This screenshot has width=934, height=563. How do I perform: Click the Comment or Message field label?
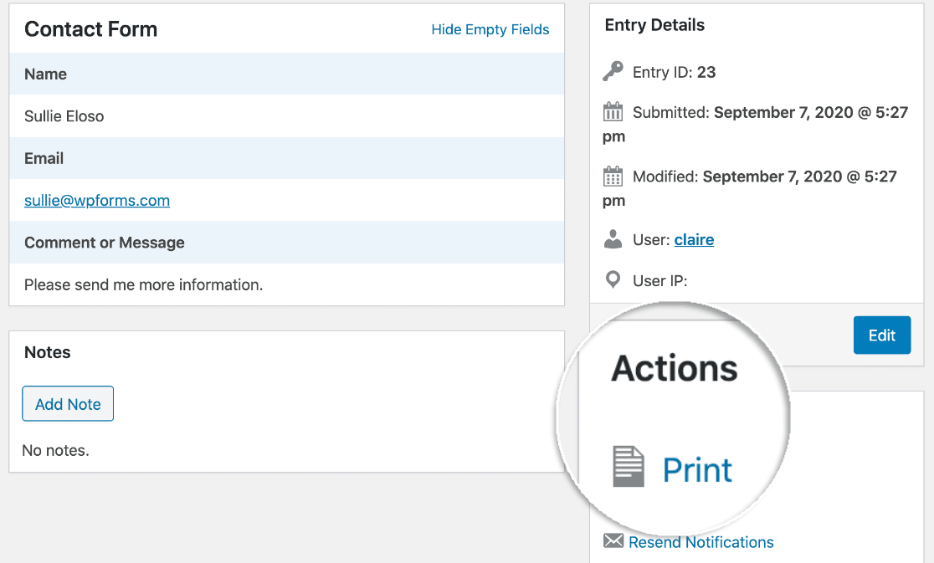105,243
